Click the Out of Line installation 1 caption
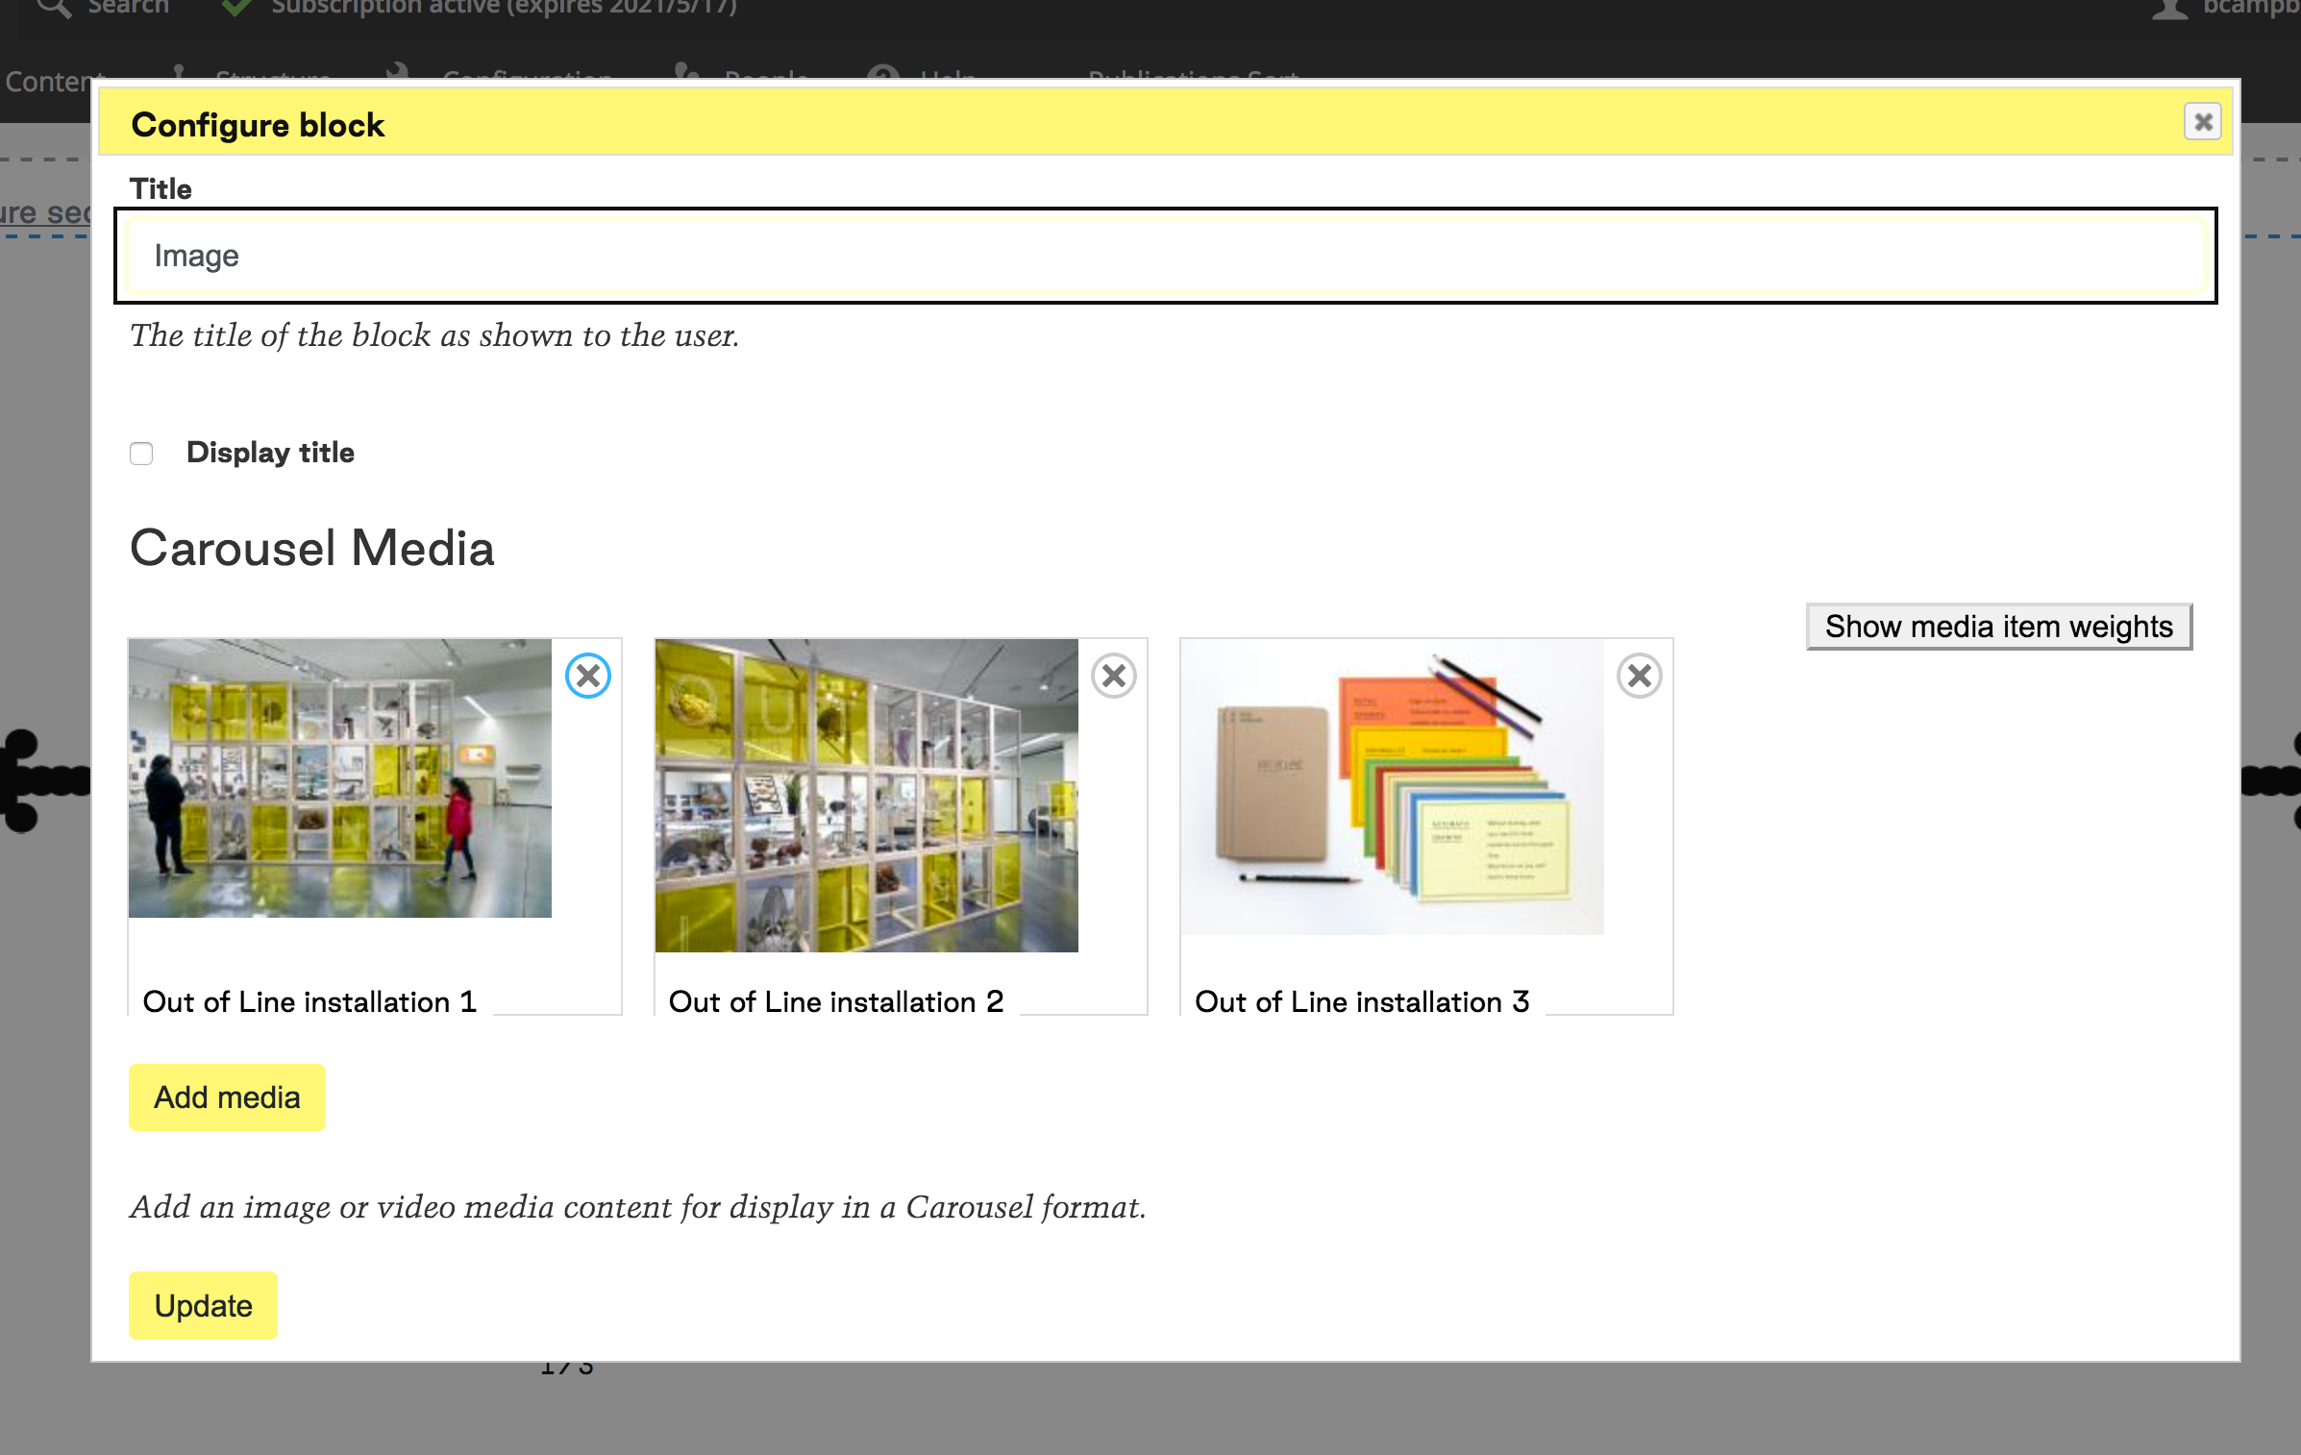This screenshot has width=2301, height=1455. point(309,1001)
